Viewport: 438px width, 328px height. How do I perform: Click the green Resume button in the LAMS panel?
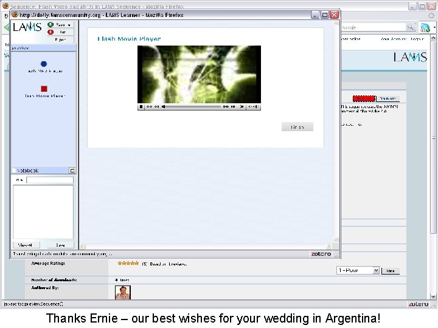60,24
